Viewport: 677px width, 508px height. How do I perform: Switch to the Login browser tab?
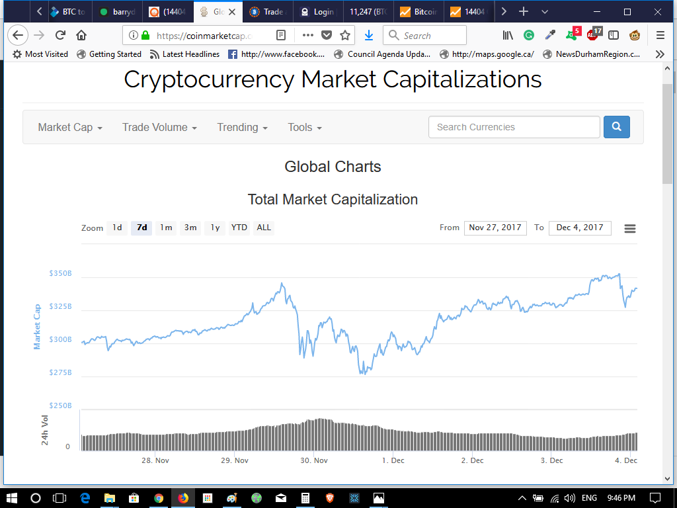point(318,12)
